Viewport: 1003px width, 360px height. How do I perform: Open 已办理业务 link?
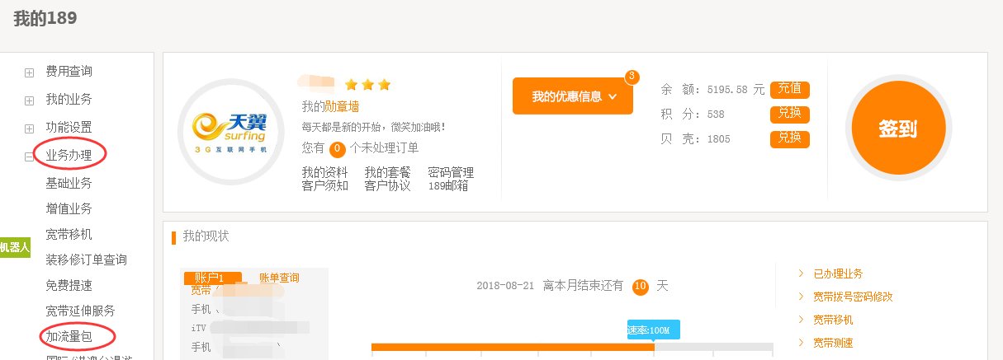(838, 274)
